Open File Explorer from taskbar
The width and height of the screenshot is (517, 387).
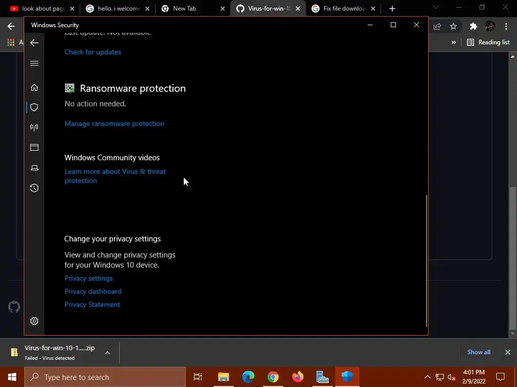pyautogui.click(x=223, y=377)
